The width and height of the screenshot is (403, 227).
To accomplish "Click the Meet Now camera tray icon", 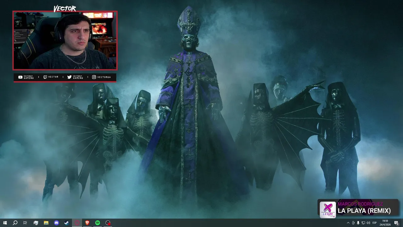I will pyautogui.click(x=353, y=223).
